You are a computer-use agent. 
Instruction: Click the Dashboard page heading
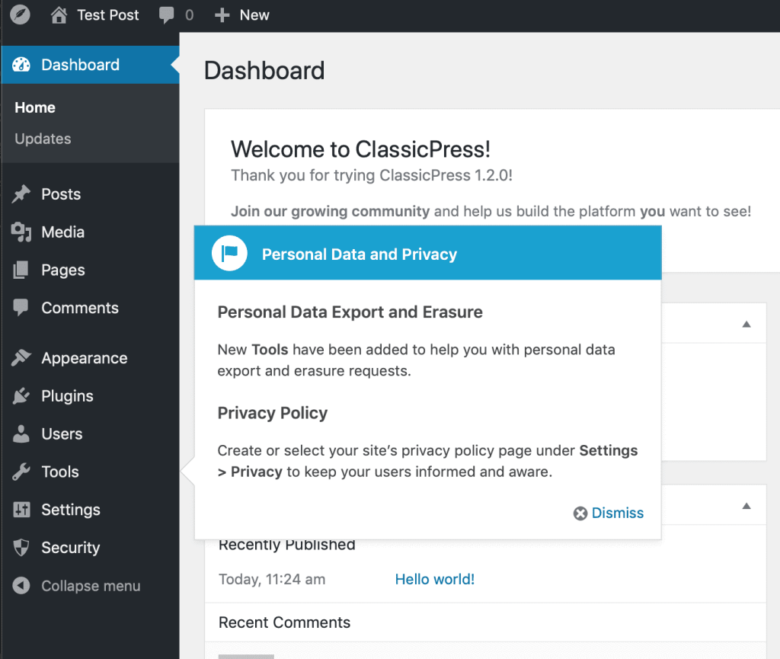point(264,70)
